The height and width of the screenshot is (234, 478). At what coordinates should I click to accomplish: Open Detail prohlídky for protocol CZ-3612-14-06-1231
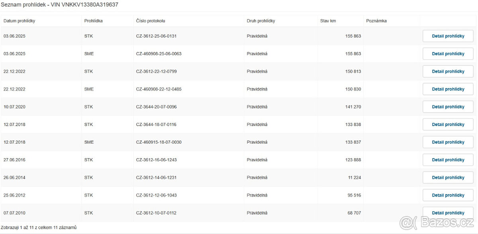(448, 178)
